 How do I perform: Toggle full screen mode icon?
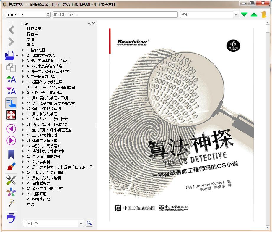pos(11,115)
